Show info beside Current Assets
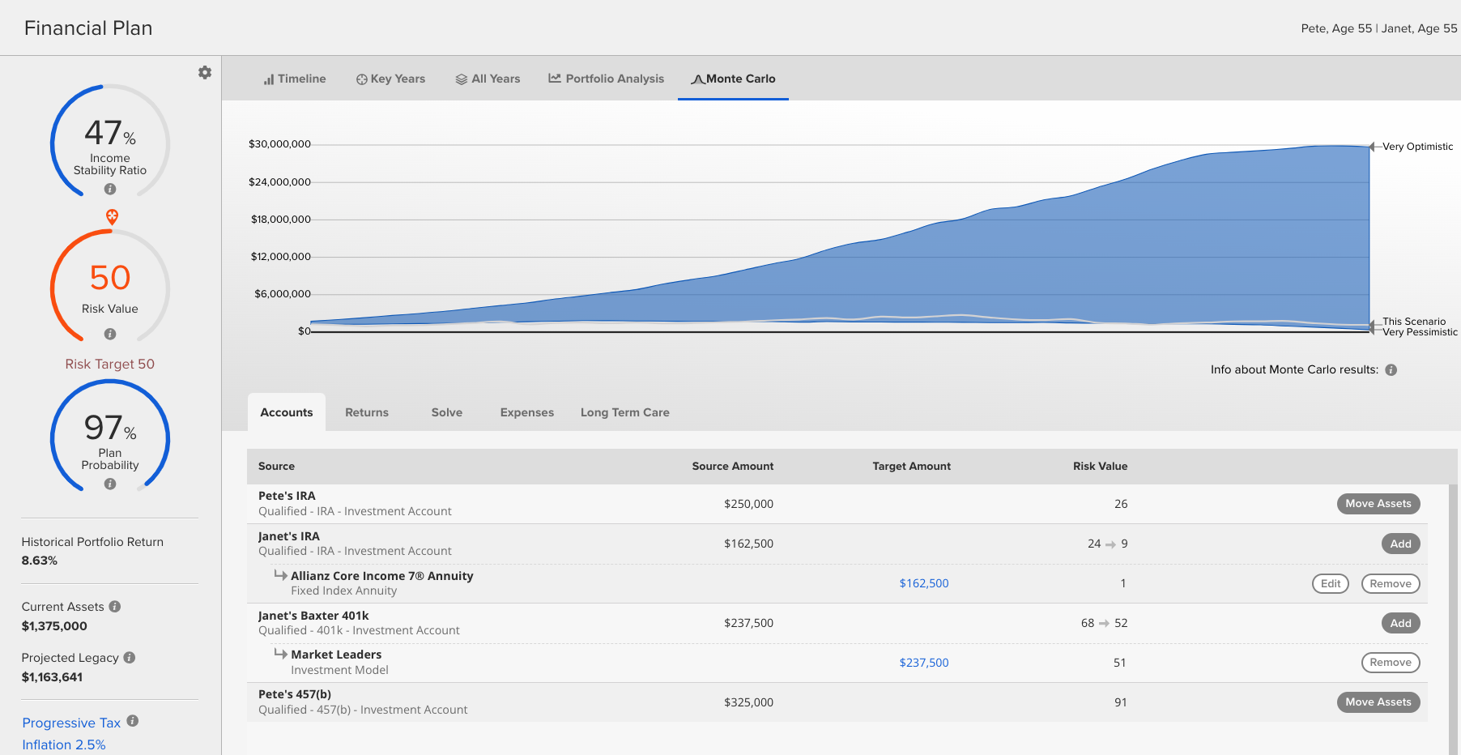 pos(115,606)
